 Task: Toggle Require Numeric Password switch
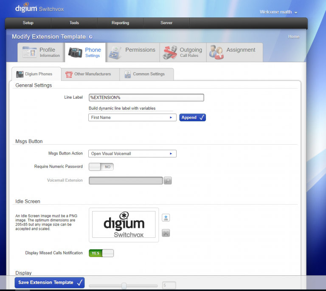coord(101,167)
